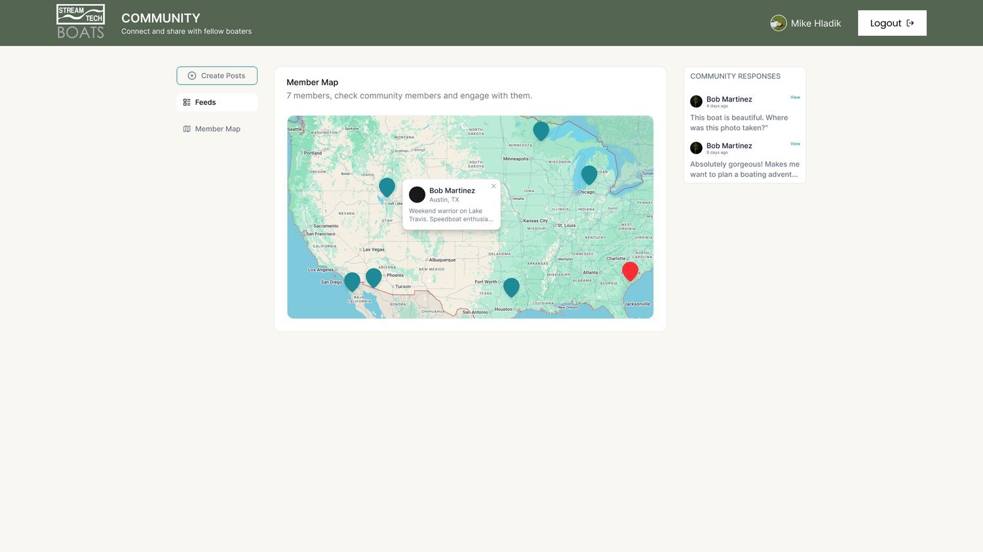This screenshot has height=552, width=983.
Task: Click the Mike Hladik username
Action: tap(816, 23)
